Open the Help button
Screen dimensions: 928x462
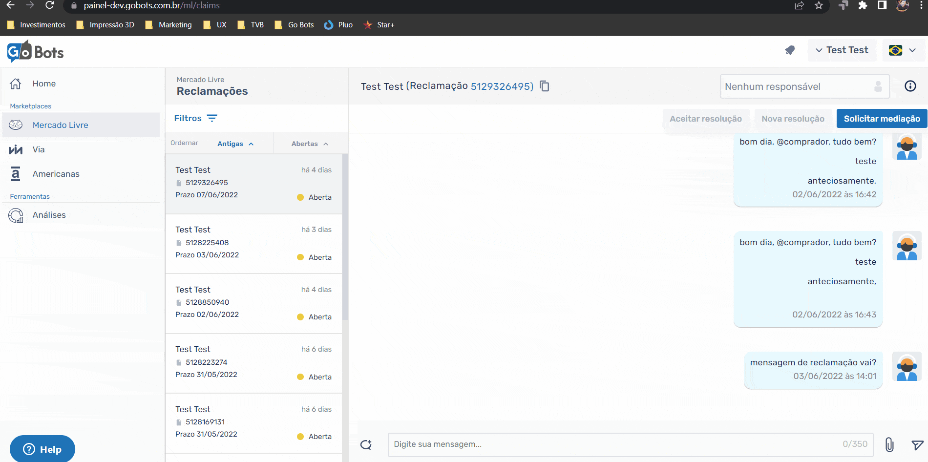click(x=42, y=449)
